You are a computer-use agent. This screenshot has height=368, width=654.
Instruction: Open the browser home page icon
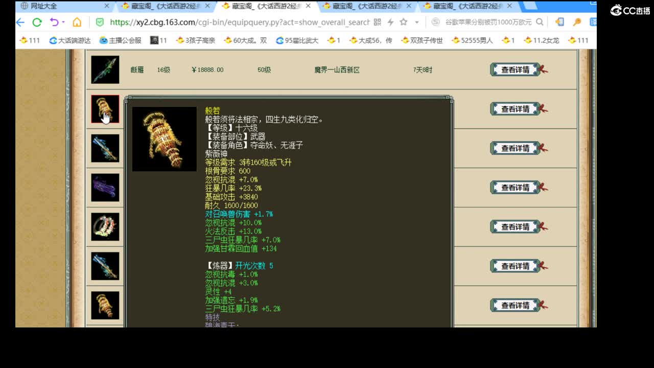[77, 22]
